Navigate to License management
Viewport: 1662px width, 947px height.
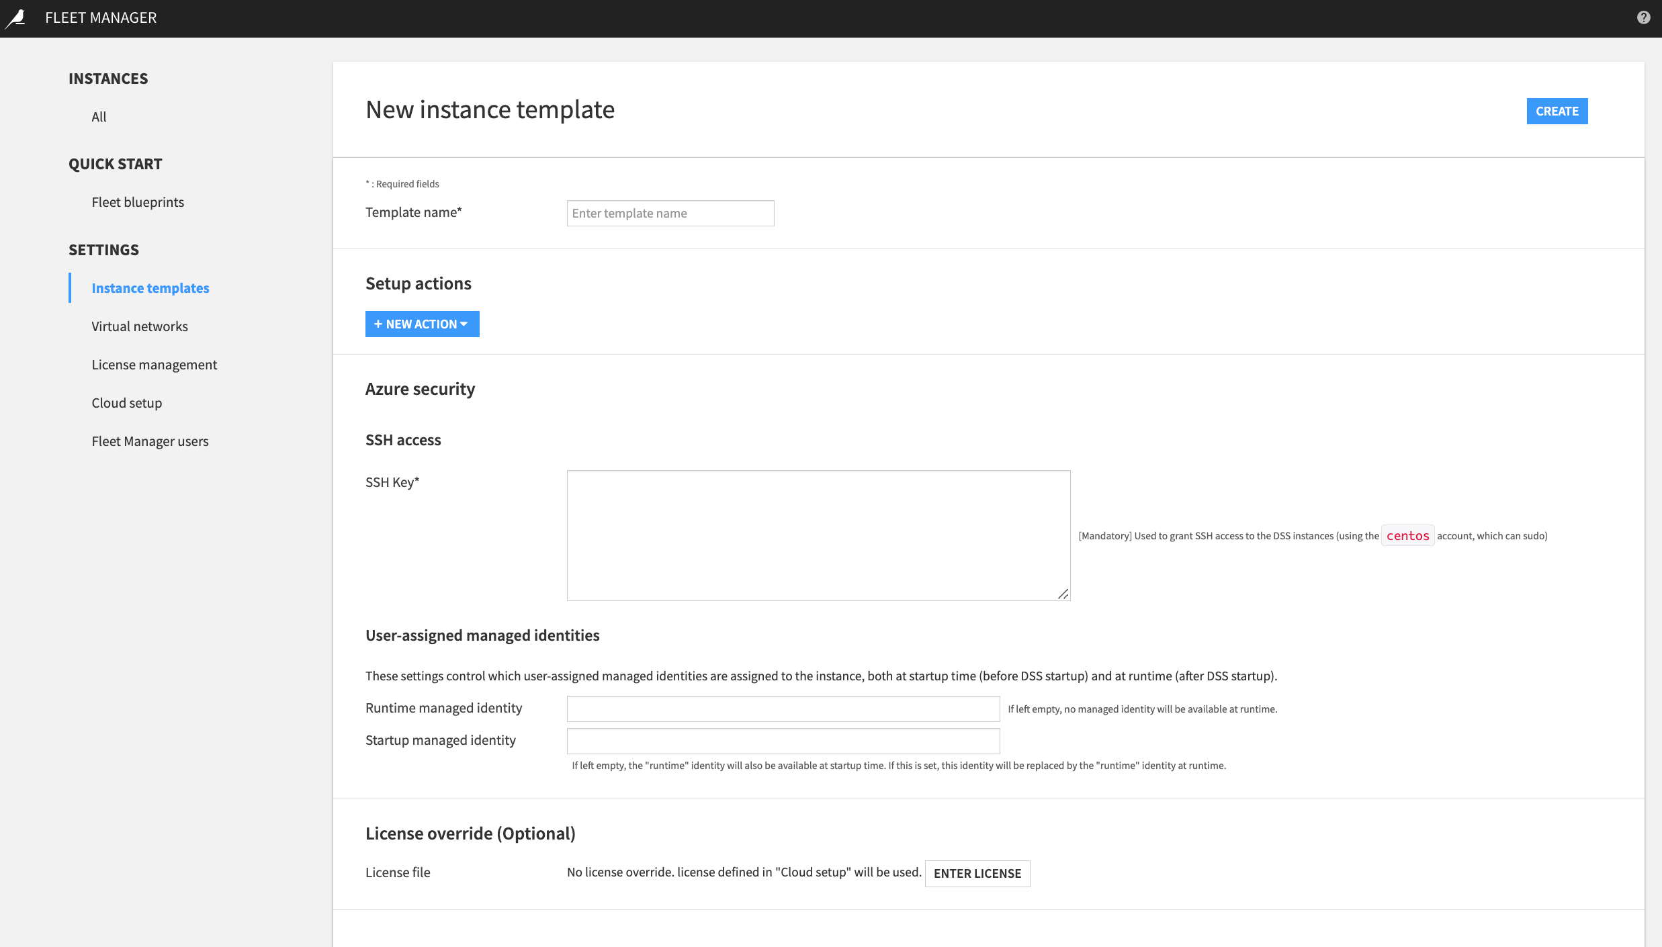154,364
